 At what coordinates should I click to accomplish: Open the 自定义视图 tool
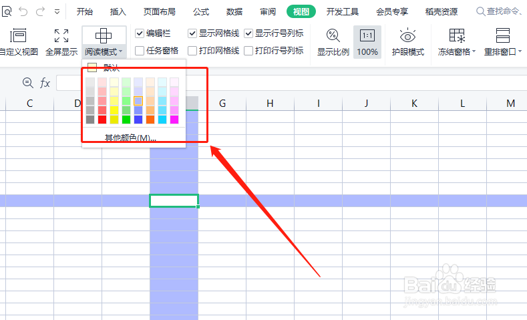19,42
